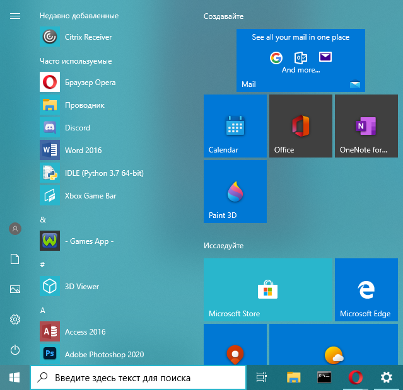Screen dimensions: 403x390
Task: Launch Microsoft Edge tile
Action: [x=366, y=290]
